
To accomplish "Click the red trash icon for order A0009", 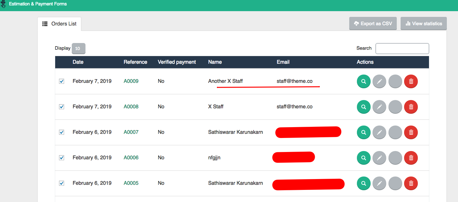I will coord(411,81).
